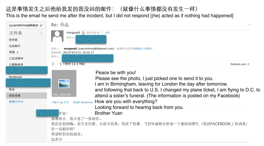Go to 已发送邮件 sent folder
Screen dimensions: 264x146
(16, 58)
